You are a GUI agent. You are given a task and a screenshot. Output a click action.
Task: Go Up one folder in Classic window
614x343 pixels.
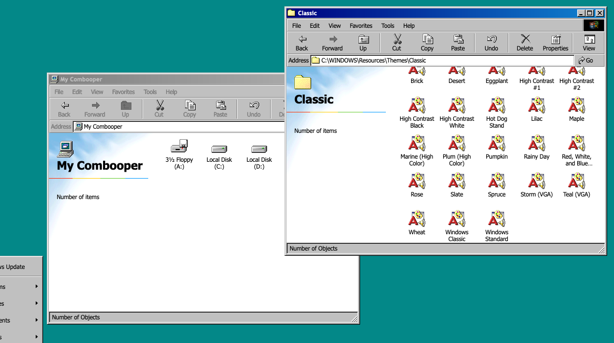coord(363,43)
